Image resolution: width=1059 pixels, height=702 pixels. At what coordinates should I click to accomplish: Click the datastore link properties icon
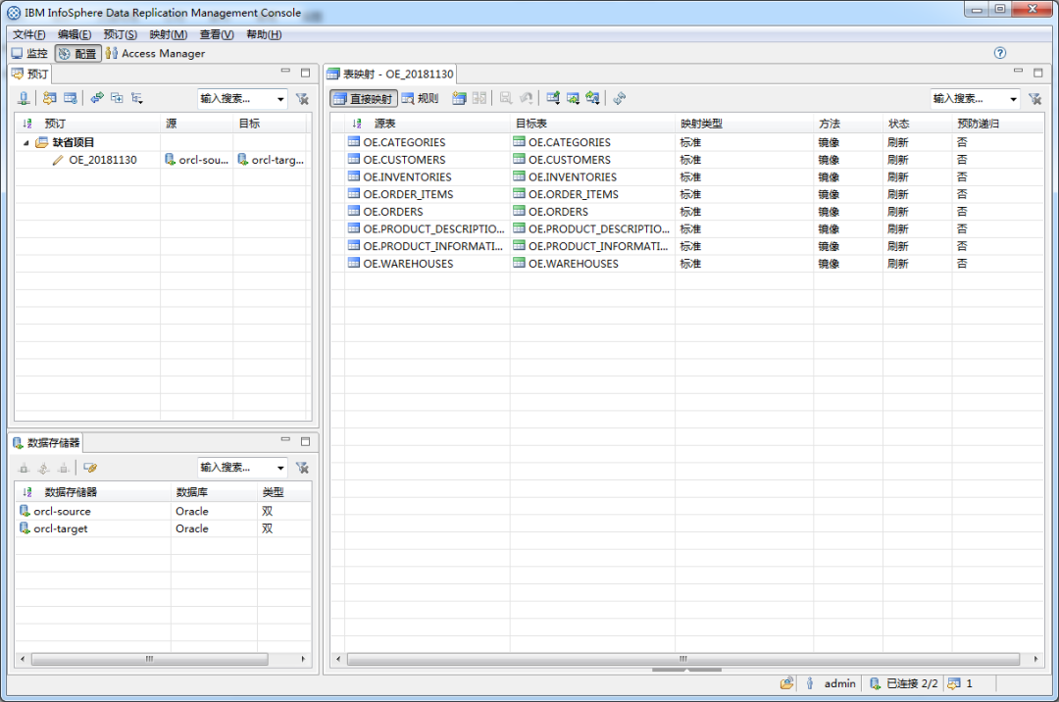click(90, 468)
